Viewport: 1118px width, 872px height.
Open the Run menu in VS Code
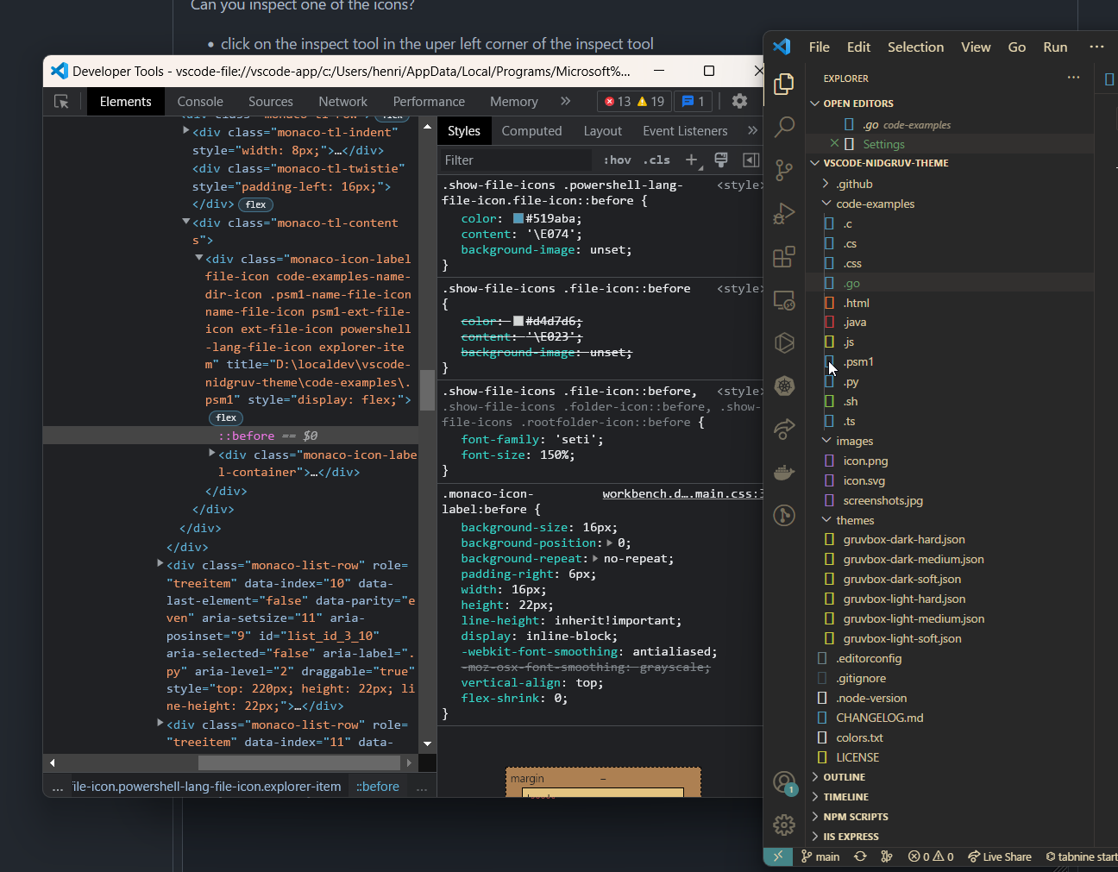coord(1055,47)
